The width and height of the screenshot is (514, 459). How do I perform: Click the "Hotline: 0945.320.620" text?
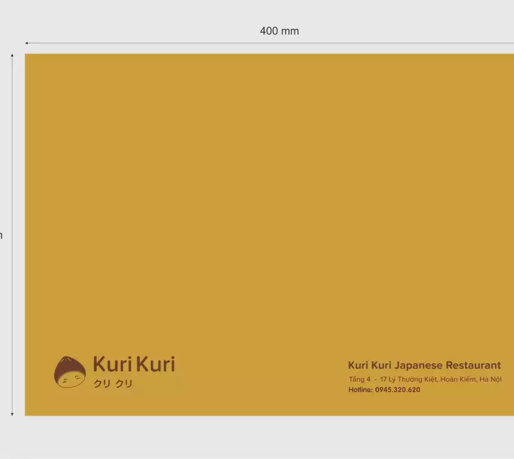pos(384,390)
